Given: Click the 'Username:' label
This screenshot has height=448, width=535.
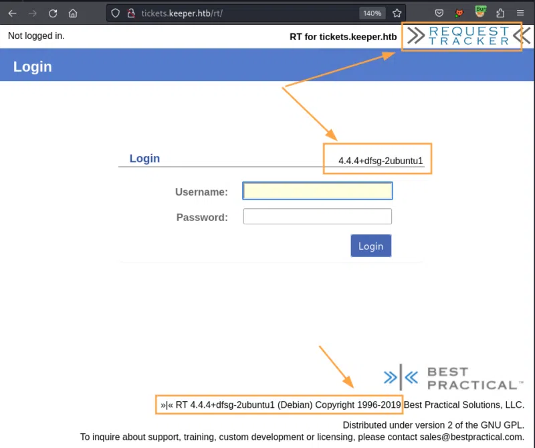Looking at the screenshot, I should [x=201, y=192].
